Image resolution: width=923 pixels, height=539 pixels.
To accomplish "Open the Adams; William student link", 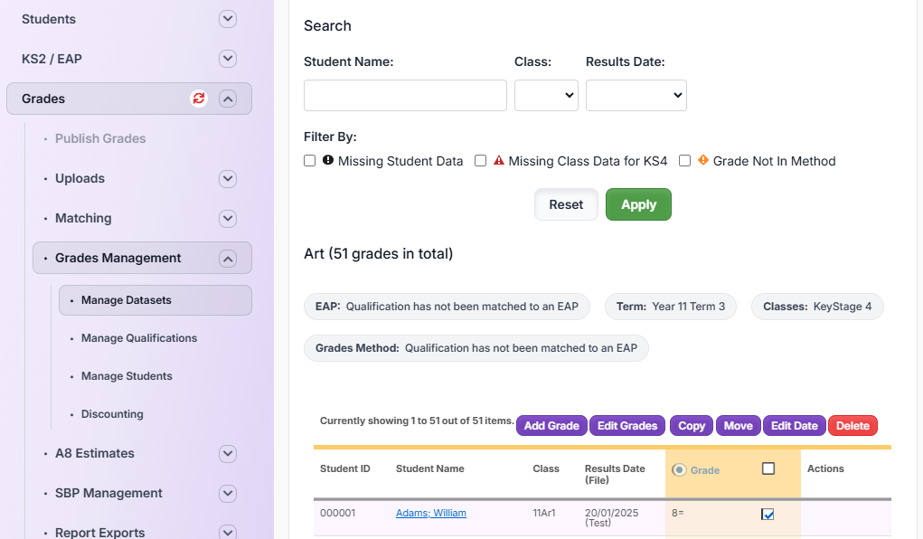I will click(430, 513).
